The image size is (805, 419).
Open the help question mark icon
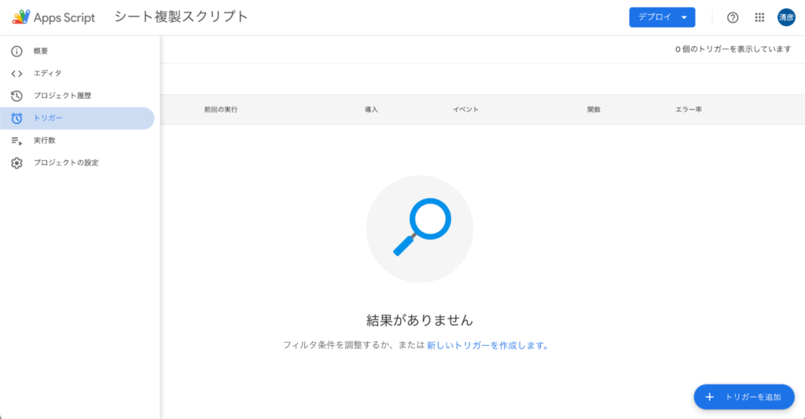733,17
